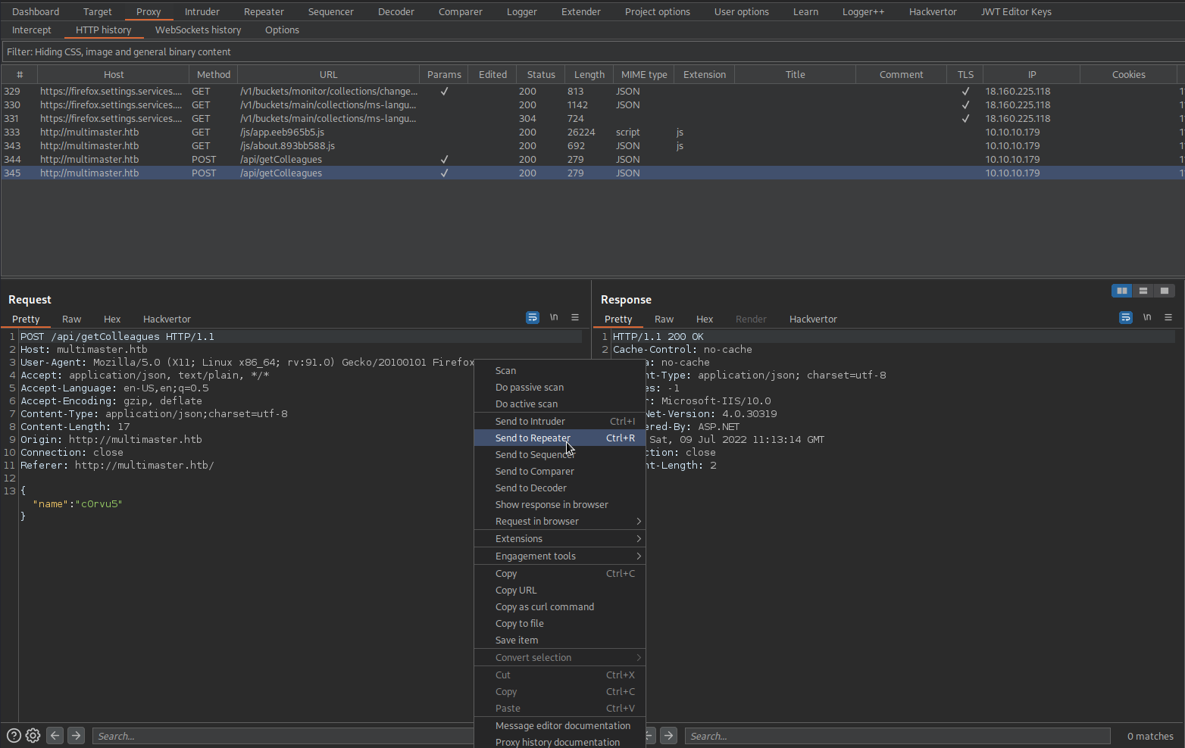
Task: Choose Send to Repeater
Action: [559, 438]
